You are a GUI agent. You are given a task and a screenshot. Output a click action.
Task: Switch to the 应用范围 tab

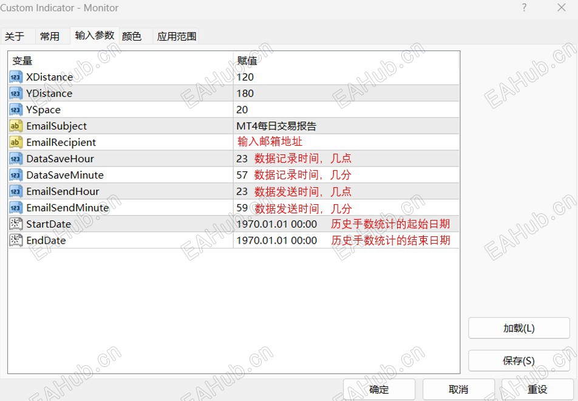tap(175, 36)
